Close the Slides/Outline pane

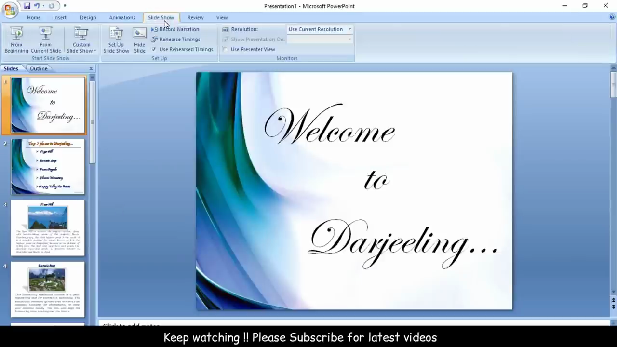tap(91, 69)
